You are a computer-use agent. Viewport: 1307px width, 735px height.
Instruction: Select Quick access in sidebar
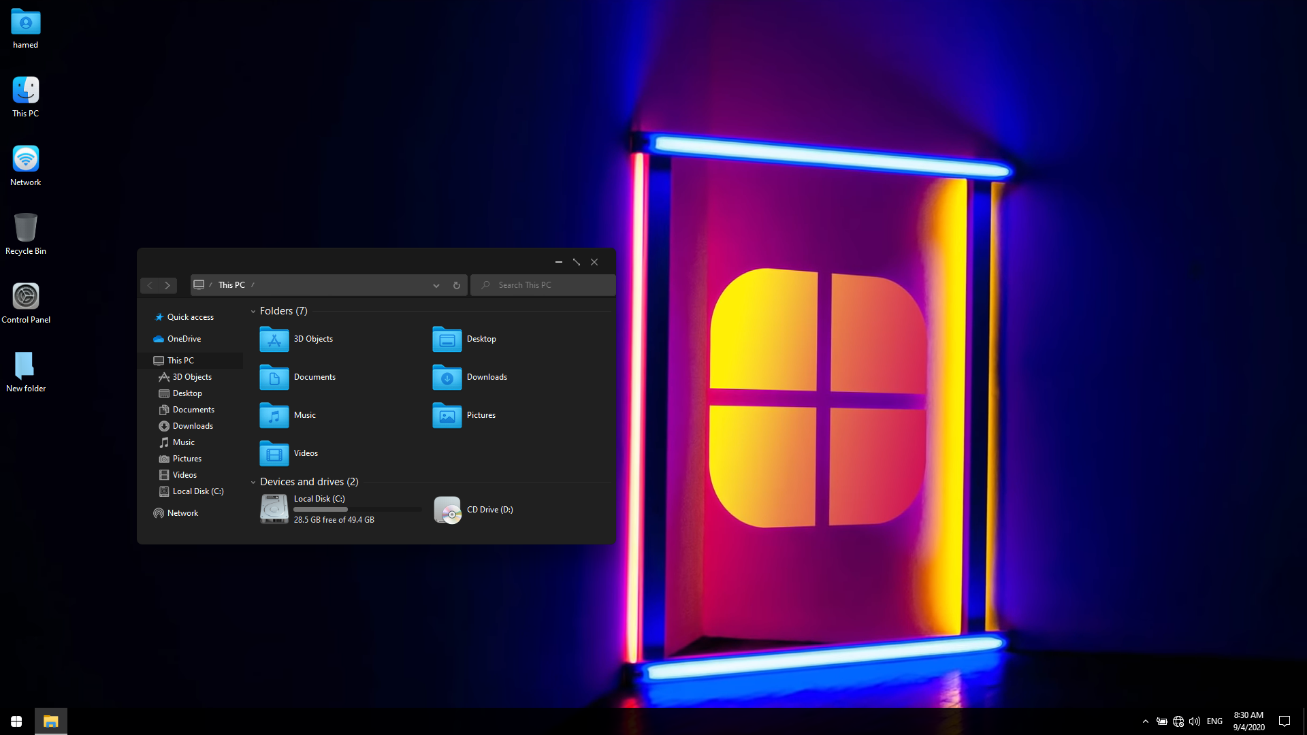point(190,317)
